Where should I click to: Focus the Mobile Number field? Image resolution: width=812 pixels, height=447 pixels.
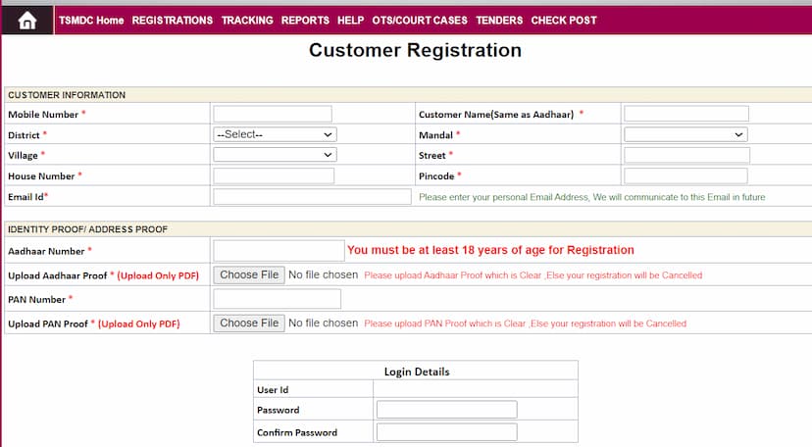tap(273, 114)
